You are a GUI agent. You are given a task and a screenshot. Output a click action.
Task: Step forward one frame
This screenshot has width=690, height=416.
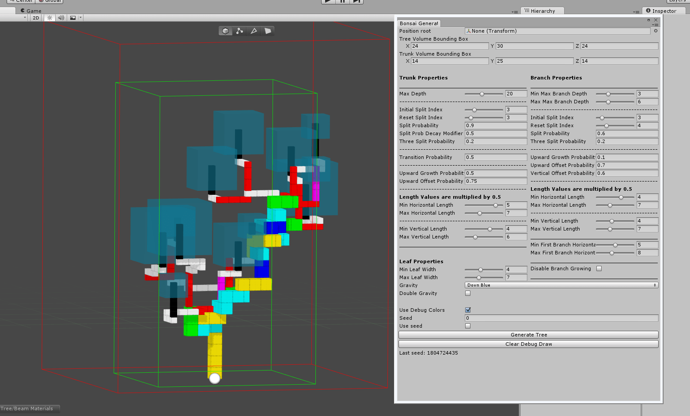[356, 1]
